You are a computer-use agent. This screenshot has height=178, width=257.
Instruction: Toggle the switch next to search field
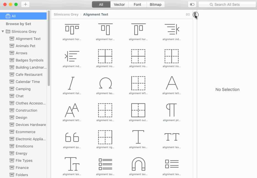(x=192, y=4)
